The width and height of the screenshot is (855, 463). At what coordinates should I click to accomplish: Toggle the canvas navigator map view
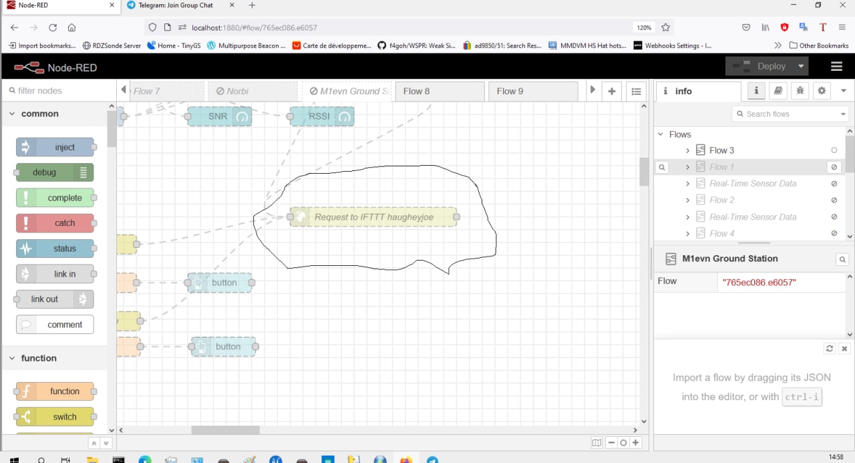pos(596,442)
